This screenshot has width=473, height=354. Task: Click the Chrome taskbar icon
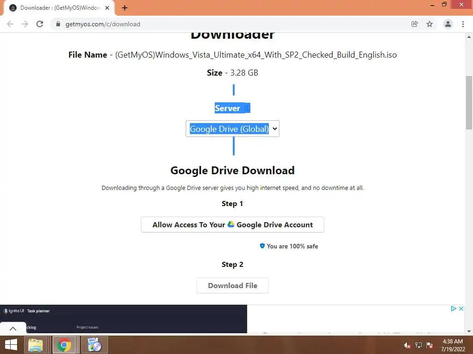click(64, 345)
